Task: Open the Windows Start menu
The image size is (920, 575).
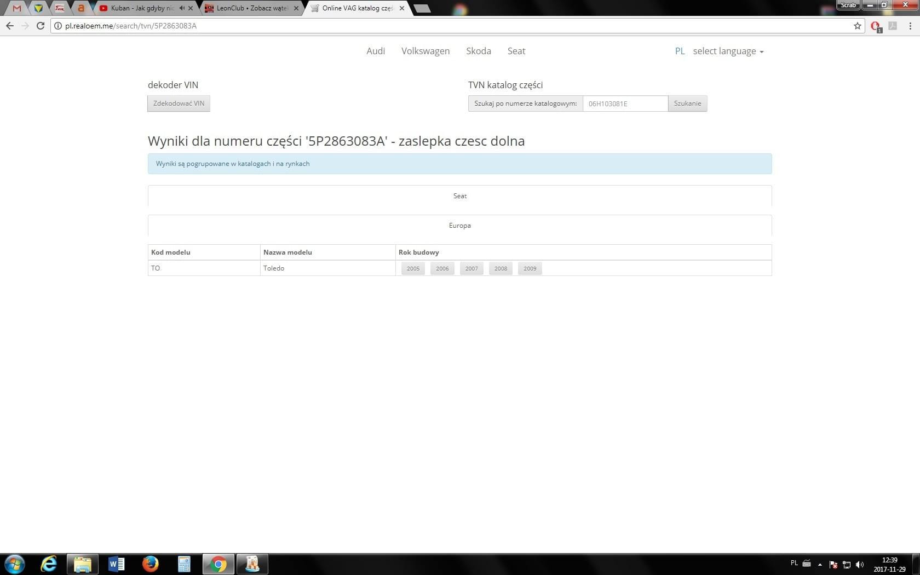Action: coord(14,564)
